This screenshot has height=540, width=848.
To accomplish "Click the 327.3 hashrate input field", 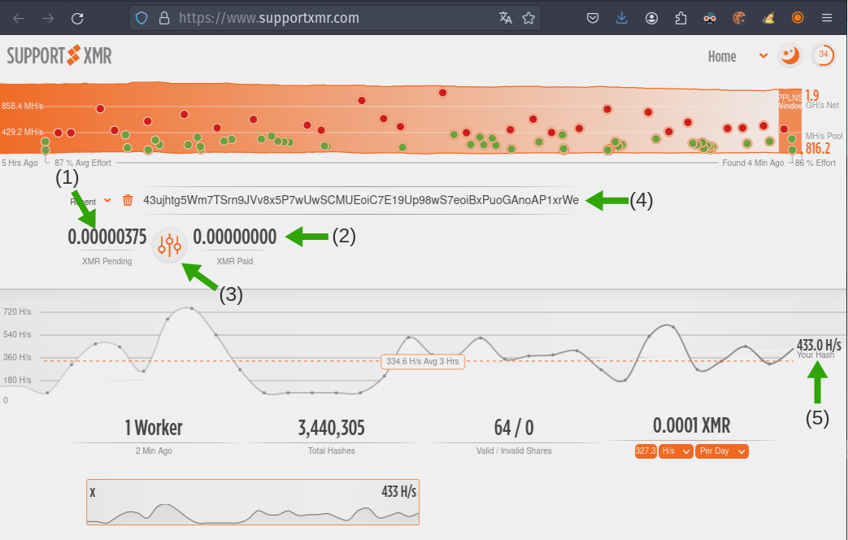I will pos(646,451).
